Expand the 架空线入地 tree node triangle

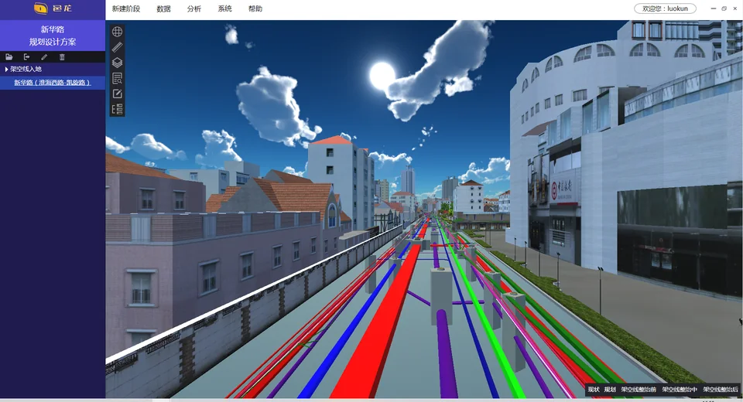tap(6, 69)
